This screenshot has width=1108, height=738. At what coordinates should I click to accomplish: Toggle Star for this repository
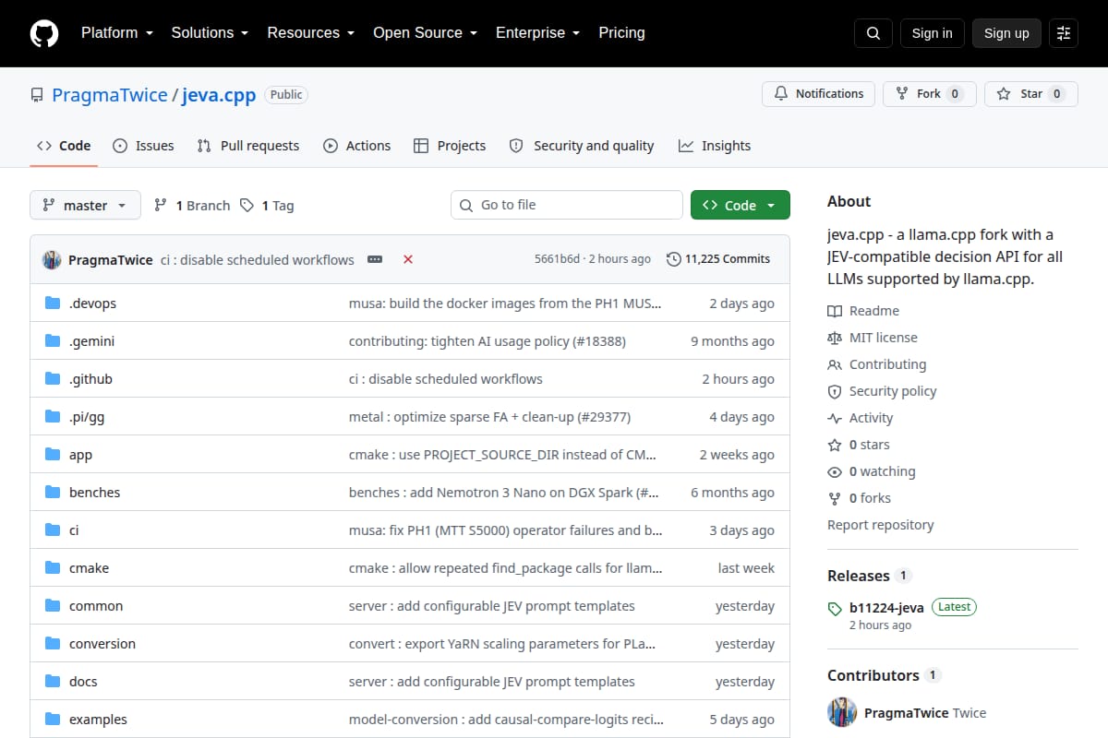[x=1030, y=94]
